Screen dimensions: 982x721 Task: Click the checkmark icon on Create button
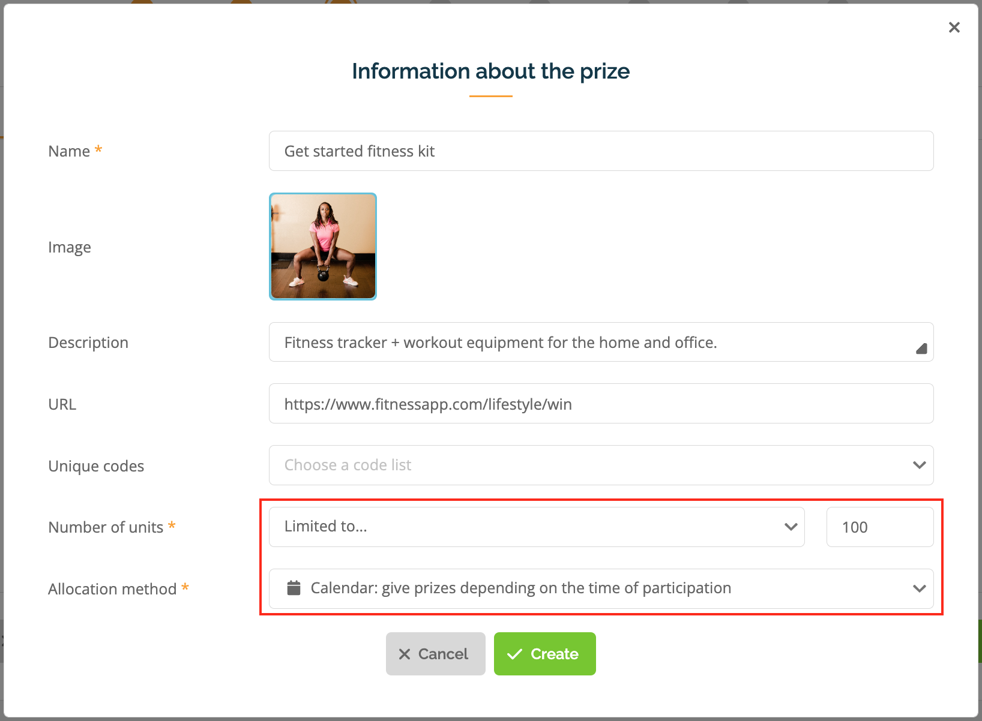pos(514,654)
